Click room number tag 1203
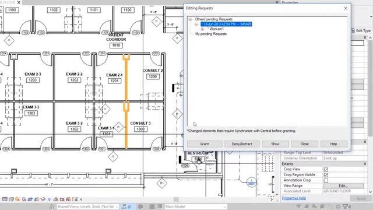The image size is (373, 210). point(33,80)
